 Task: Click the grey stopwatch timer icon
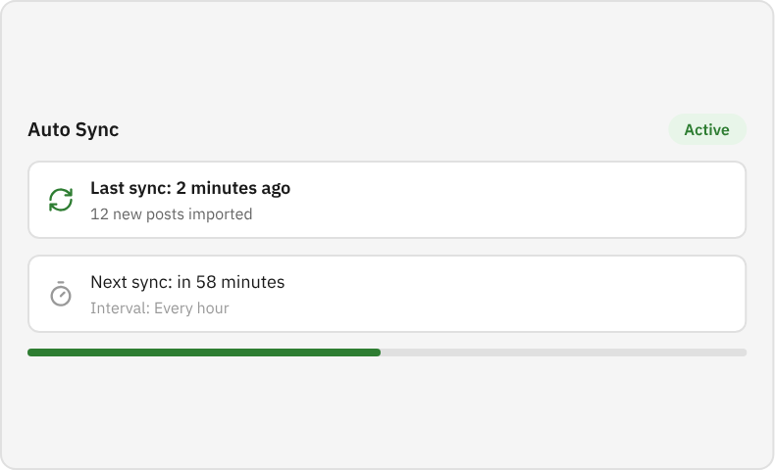[61, 294]
